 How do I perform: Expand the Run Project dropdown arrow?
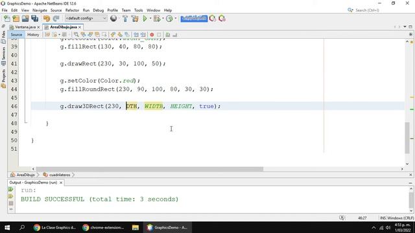pyautogui.click(x=150, y=19)
